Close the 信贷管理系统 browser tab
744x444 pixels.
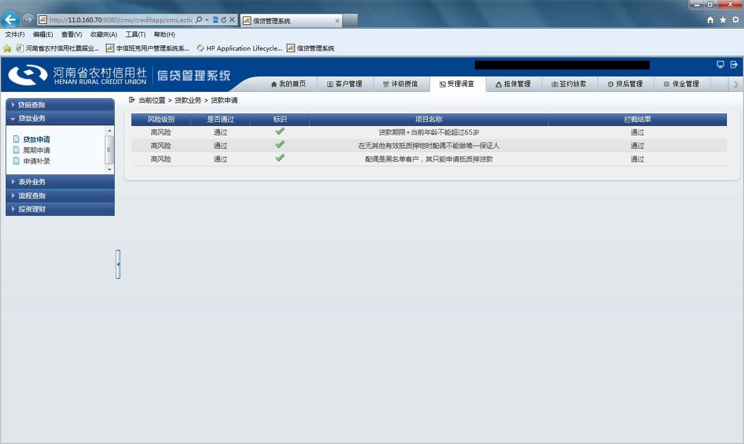(337, 21)
